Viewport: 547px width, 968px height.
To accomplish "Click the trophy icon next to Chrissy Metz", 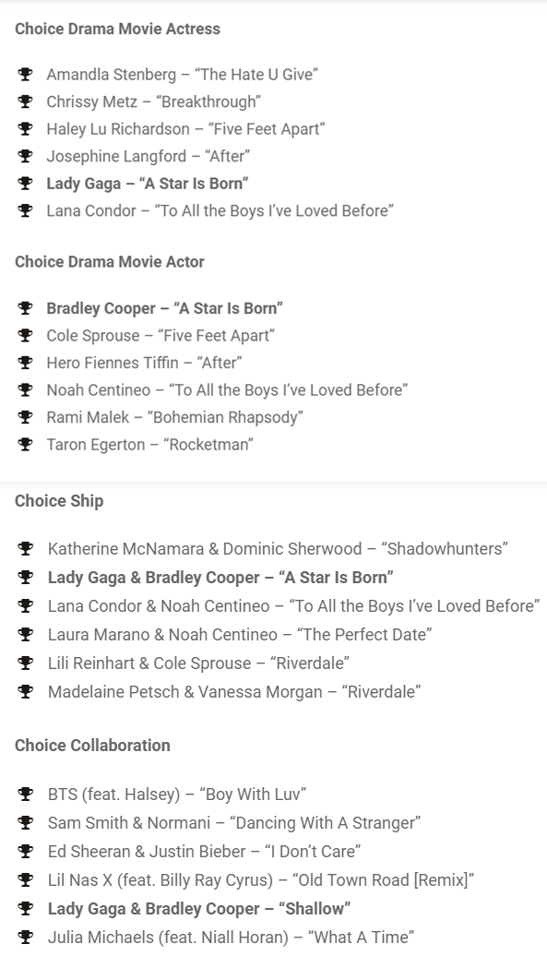I will tap(25, 102).
